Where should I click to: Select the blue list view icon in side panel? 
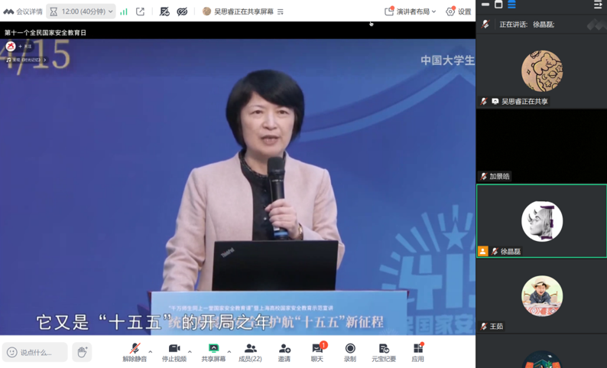coord(511,5)
